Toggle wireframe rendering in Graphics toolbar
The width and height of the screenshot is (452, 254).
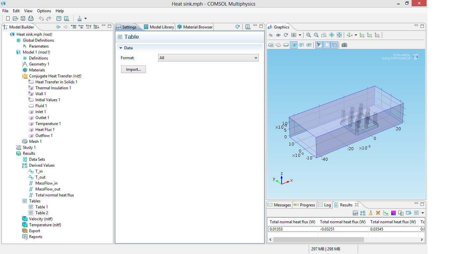click(335, 45)
